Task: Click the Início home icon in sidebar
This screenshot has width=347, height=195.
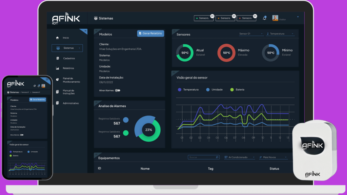Action: (x=57, y=38)
